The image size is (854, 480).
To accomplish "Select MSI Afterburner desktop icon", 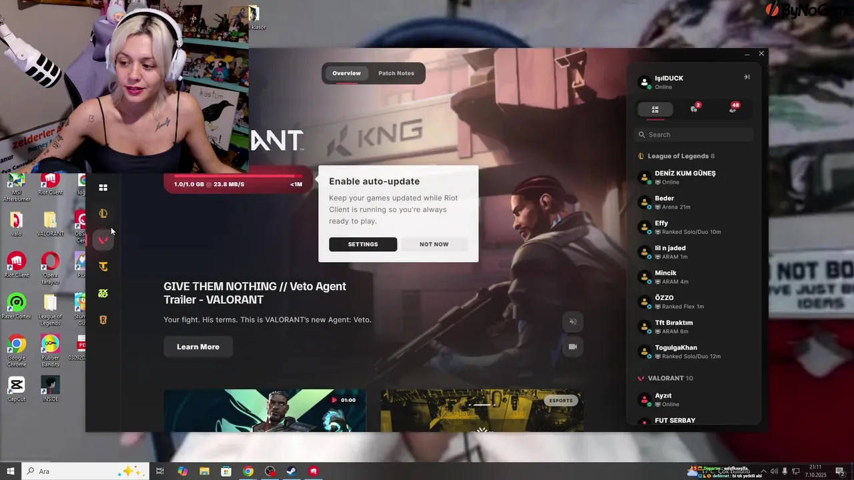I will 17,187.
